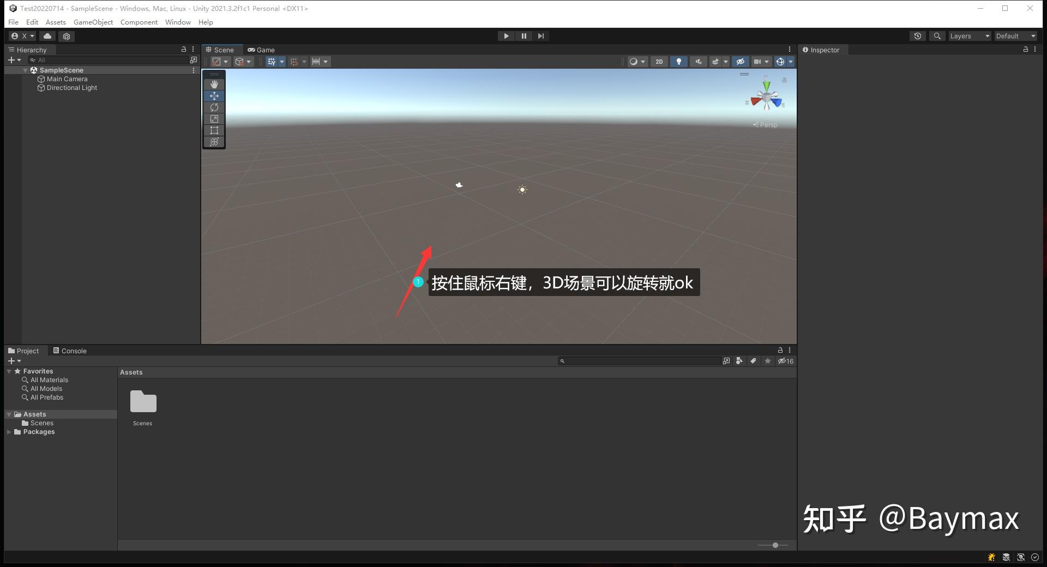Open the Unity cloud services panel
The image size is (1047, 567).
pos(47,36)
